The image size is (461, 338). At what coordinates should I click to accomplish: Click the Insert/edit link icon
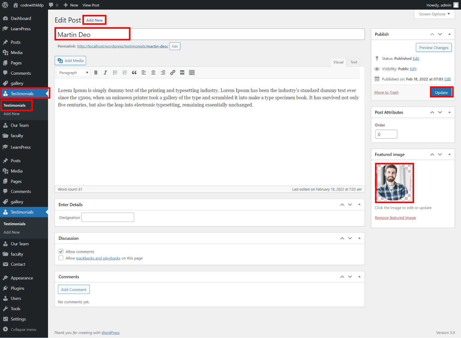click(x=173, y=73)
